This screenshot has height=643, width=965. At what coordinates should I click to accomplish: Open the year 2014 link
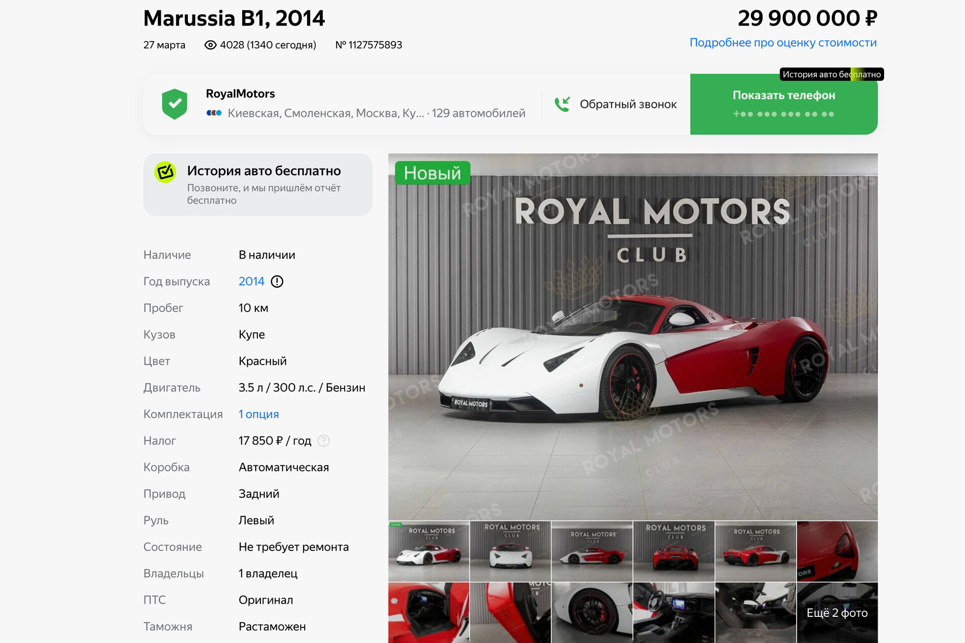coord(251,281)
